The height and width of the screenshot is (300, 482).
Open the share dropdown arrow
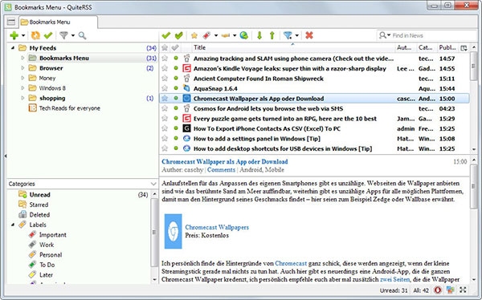tap(235, 35)
